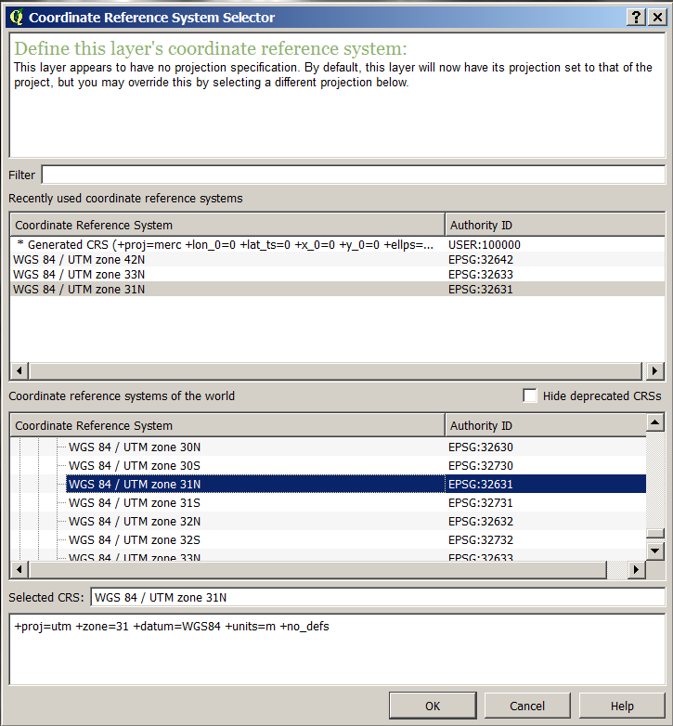The height and width of the screenshot is (726, 673).
Task: Pick WGS 84 / UTM zone 31S entry
Action: (135, 502)
